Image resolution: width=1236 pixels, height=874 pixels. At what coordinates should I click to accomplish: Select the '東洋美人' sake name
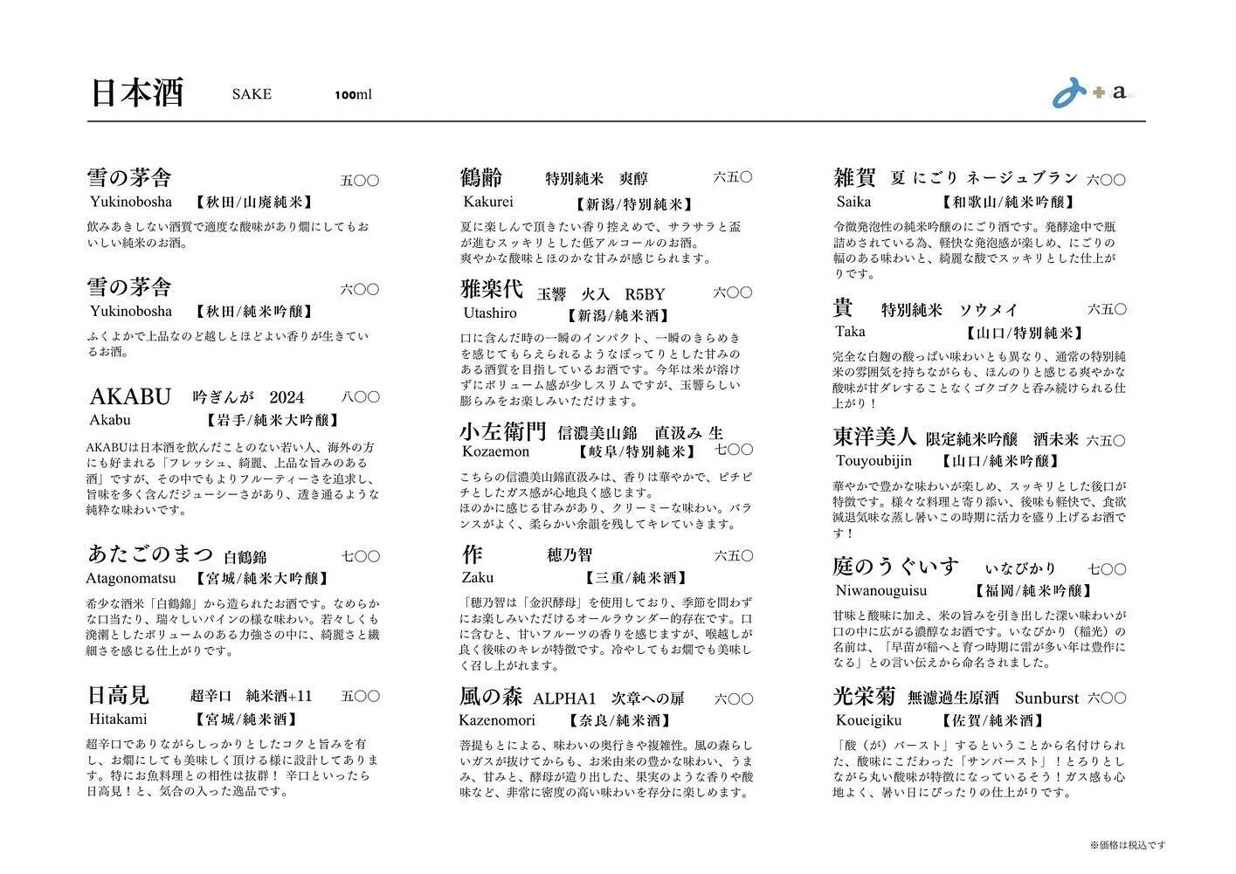874,437
